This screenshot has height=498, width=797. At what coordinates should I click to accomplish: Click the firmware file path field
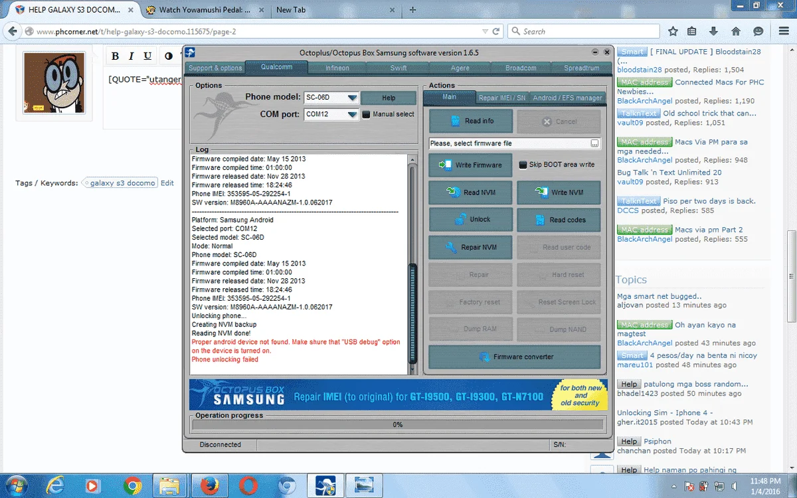coord(509,143)
